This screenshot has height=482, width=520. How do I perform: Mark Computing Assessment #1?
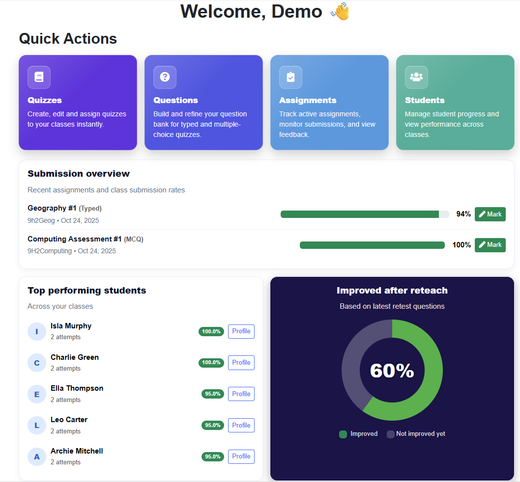[490, 244]
